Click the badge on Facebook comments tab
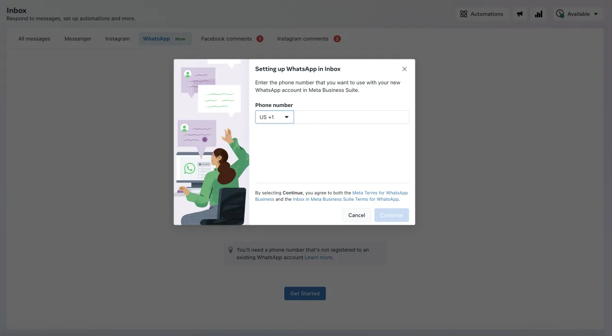 tap(259, 39)
